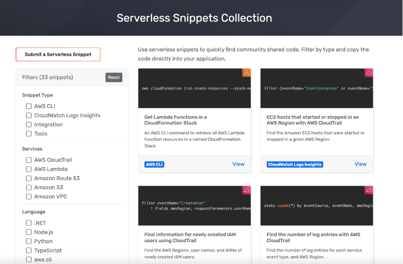Open View link for Get Lambda Functions card
The width and height of the screenshot is (403, 264).
coord(238,164)
